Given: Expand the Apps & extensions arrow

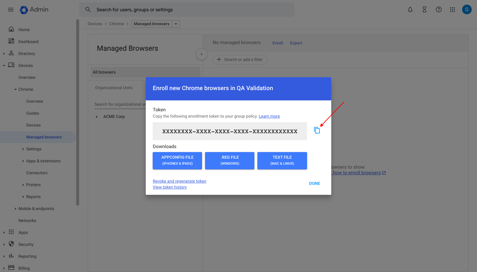Looking at the screenshot, I should click(x=23, y=161).
